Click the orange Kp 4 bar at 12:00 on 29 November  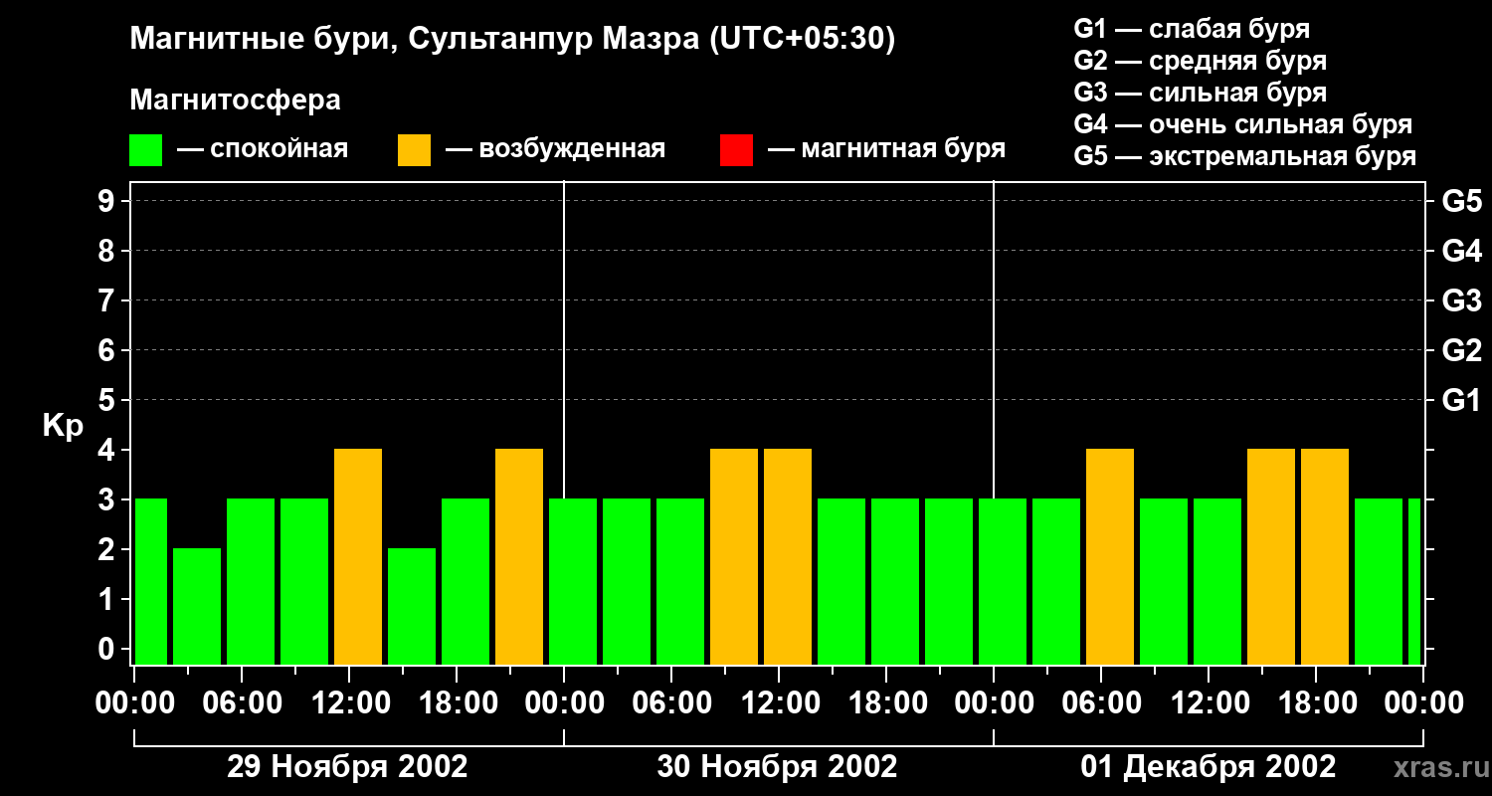[x=358, y=557]
